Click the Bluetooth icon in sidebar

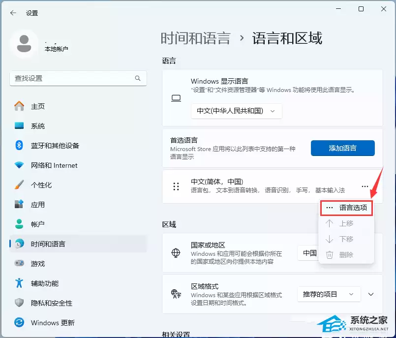coord(19,145)
